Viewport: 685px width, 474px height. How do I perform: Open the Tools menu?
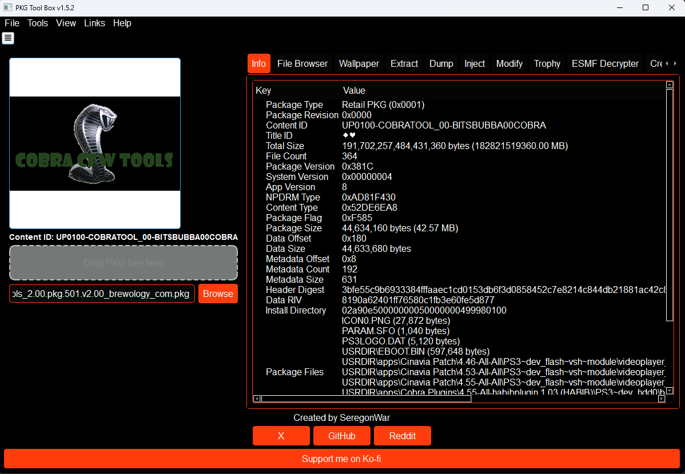pyautogui.click(x=38, y=23)
